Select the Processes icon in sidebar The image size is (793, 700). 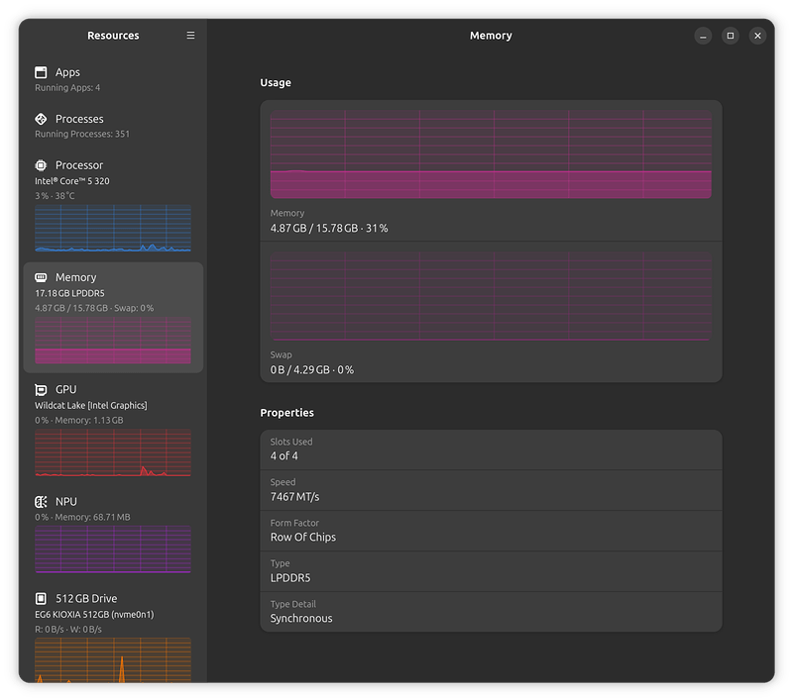pyautogui.click(x=41, y=119)
